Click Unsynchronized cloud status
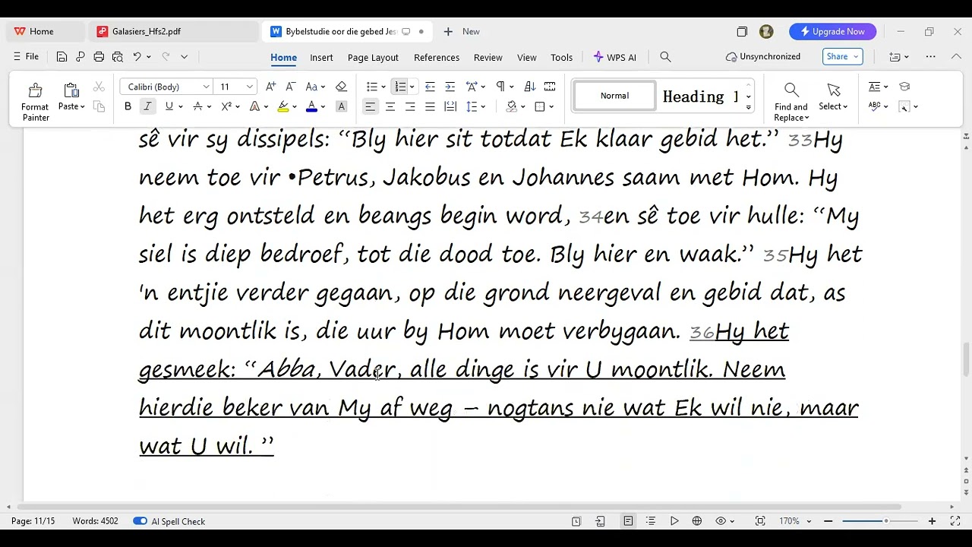Screen dimensions: 972x547 [x=763, y=57]
